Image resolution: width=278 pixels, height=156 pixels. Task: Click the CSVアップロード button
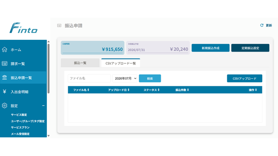click(245, 78)
